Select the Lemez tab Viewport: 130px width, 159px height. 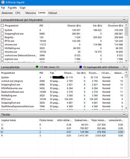tap(42, 13)
